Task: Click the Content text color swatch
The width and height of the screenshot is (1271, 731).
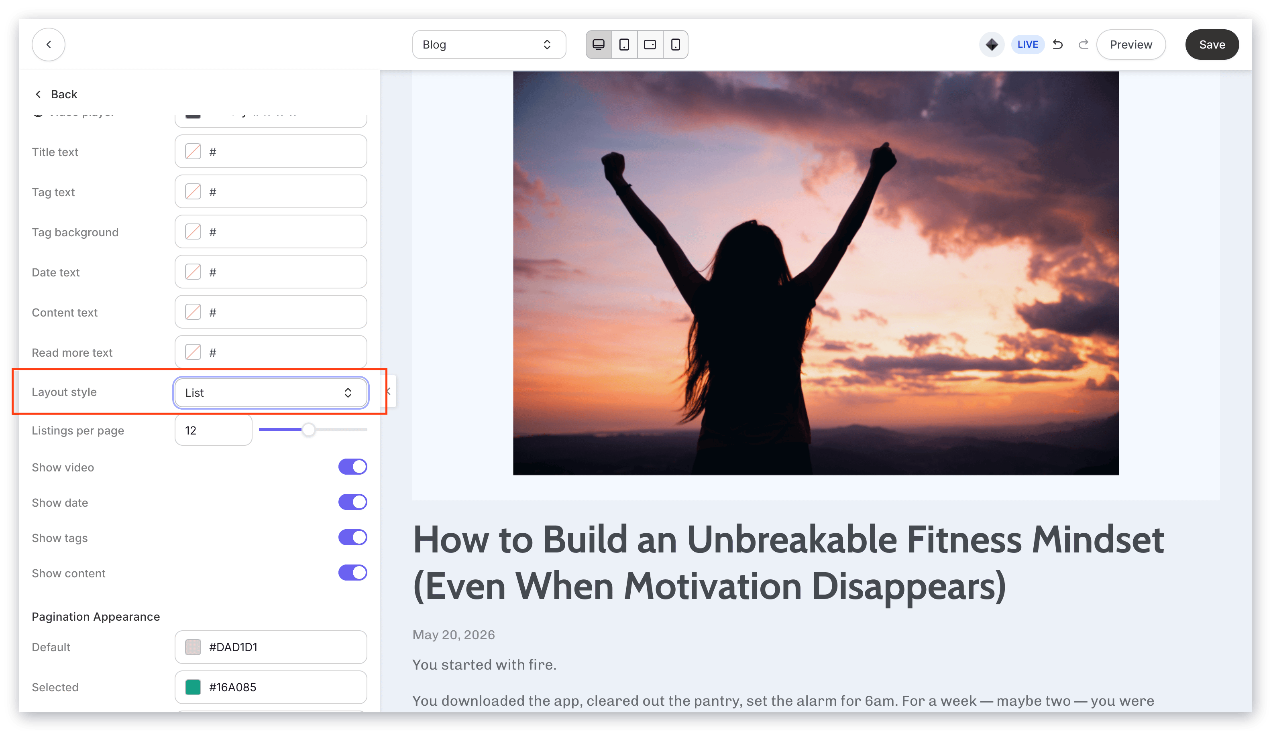Action: [x=193, y=312]
